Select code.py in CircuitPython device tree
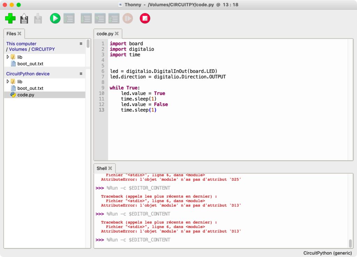This screenshot has height=257, width=357. coord(26,95)
